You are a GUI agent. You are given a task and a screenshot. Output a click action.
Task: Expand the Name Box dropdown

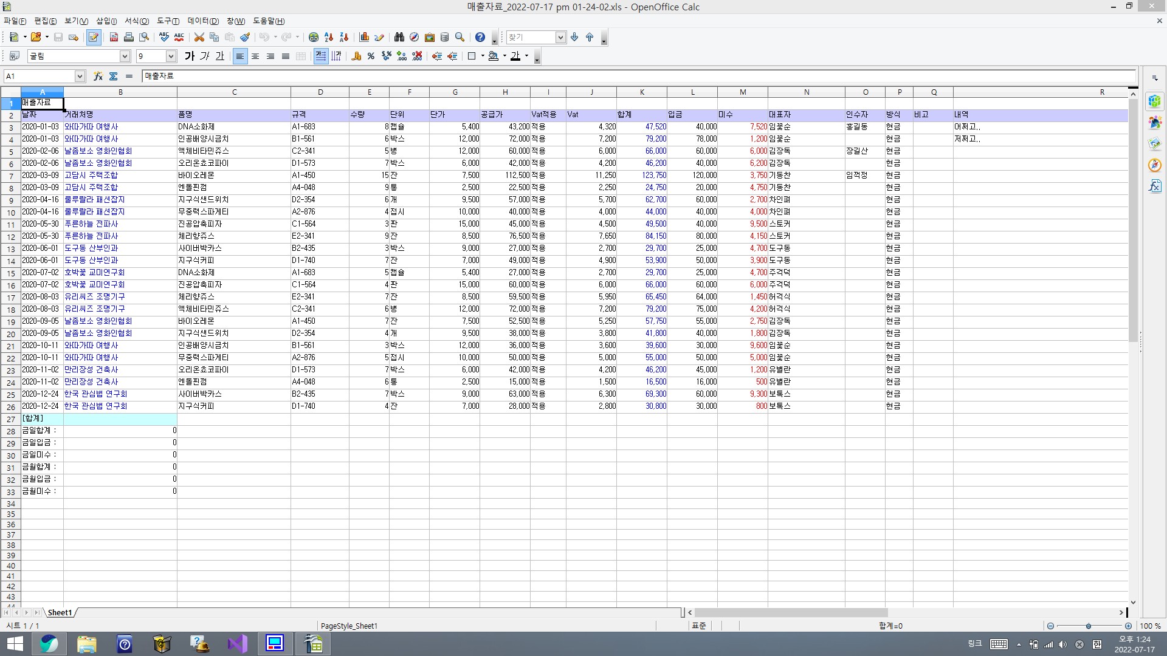[x=80, y=76]
